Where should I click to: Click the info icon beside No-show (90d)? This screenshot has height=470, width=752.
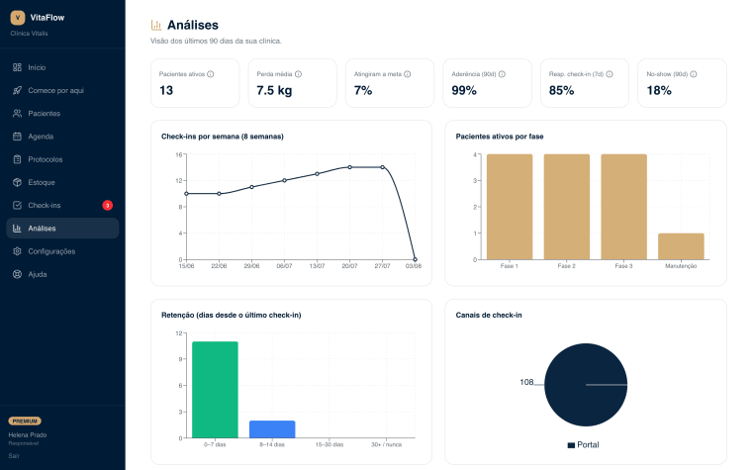click(x=694, y=74)
